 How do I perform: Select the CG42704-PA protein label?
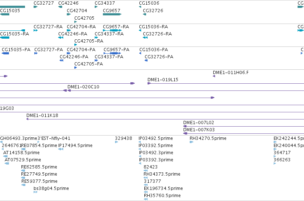(81, 49)
